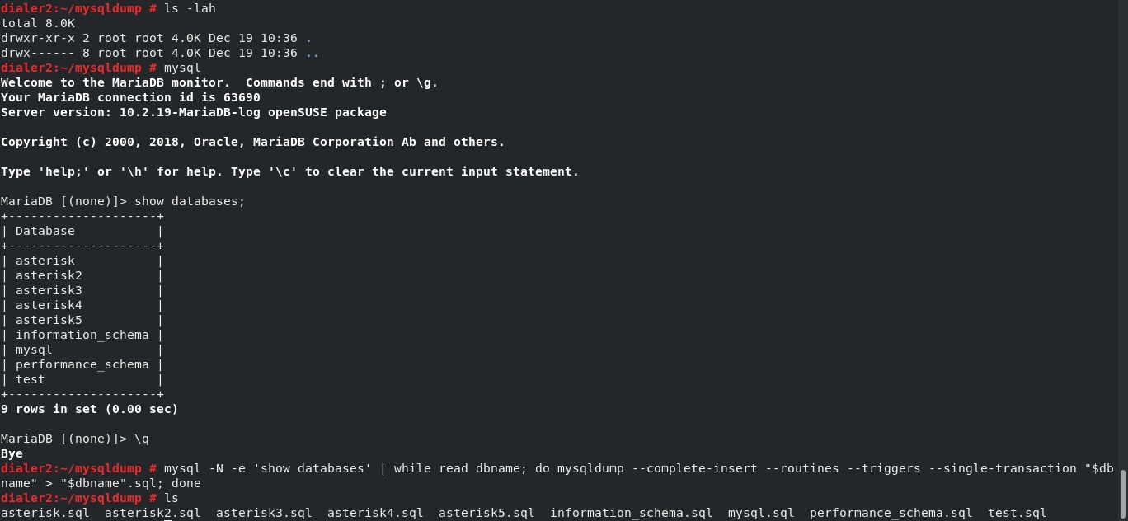1128x521 pixels.
Task: Click the Server version line
Action: (x=193, y=112)
